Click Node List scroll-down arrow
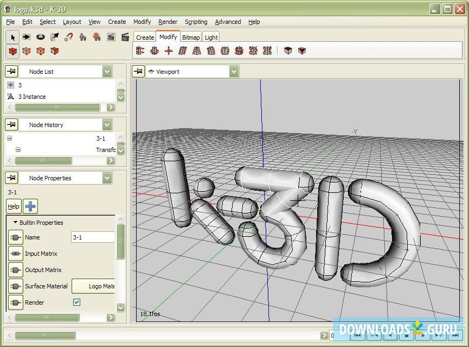469x347 pixels. 120,97
